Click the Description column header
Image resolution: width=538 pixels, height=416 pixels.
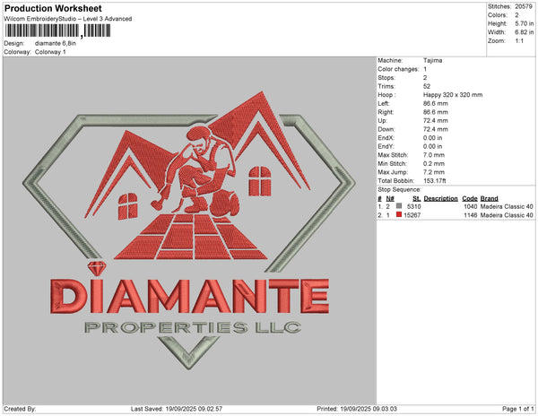440,198
